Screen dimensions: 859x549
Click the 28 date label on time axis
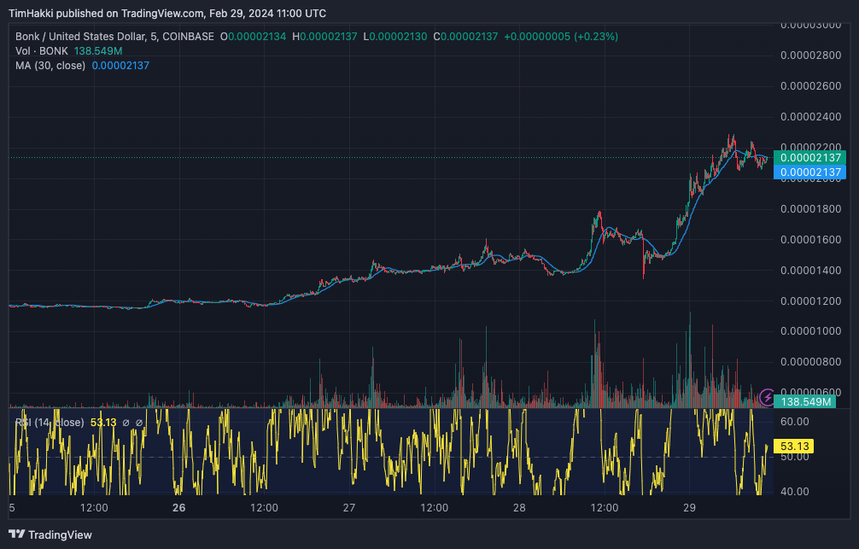click(x=519, y=508)
